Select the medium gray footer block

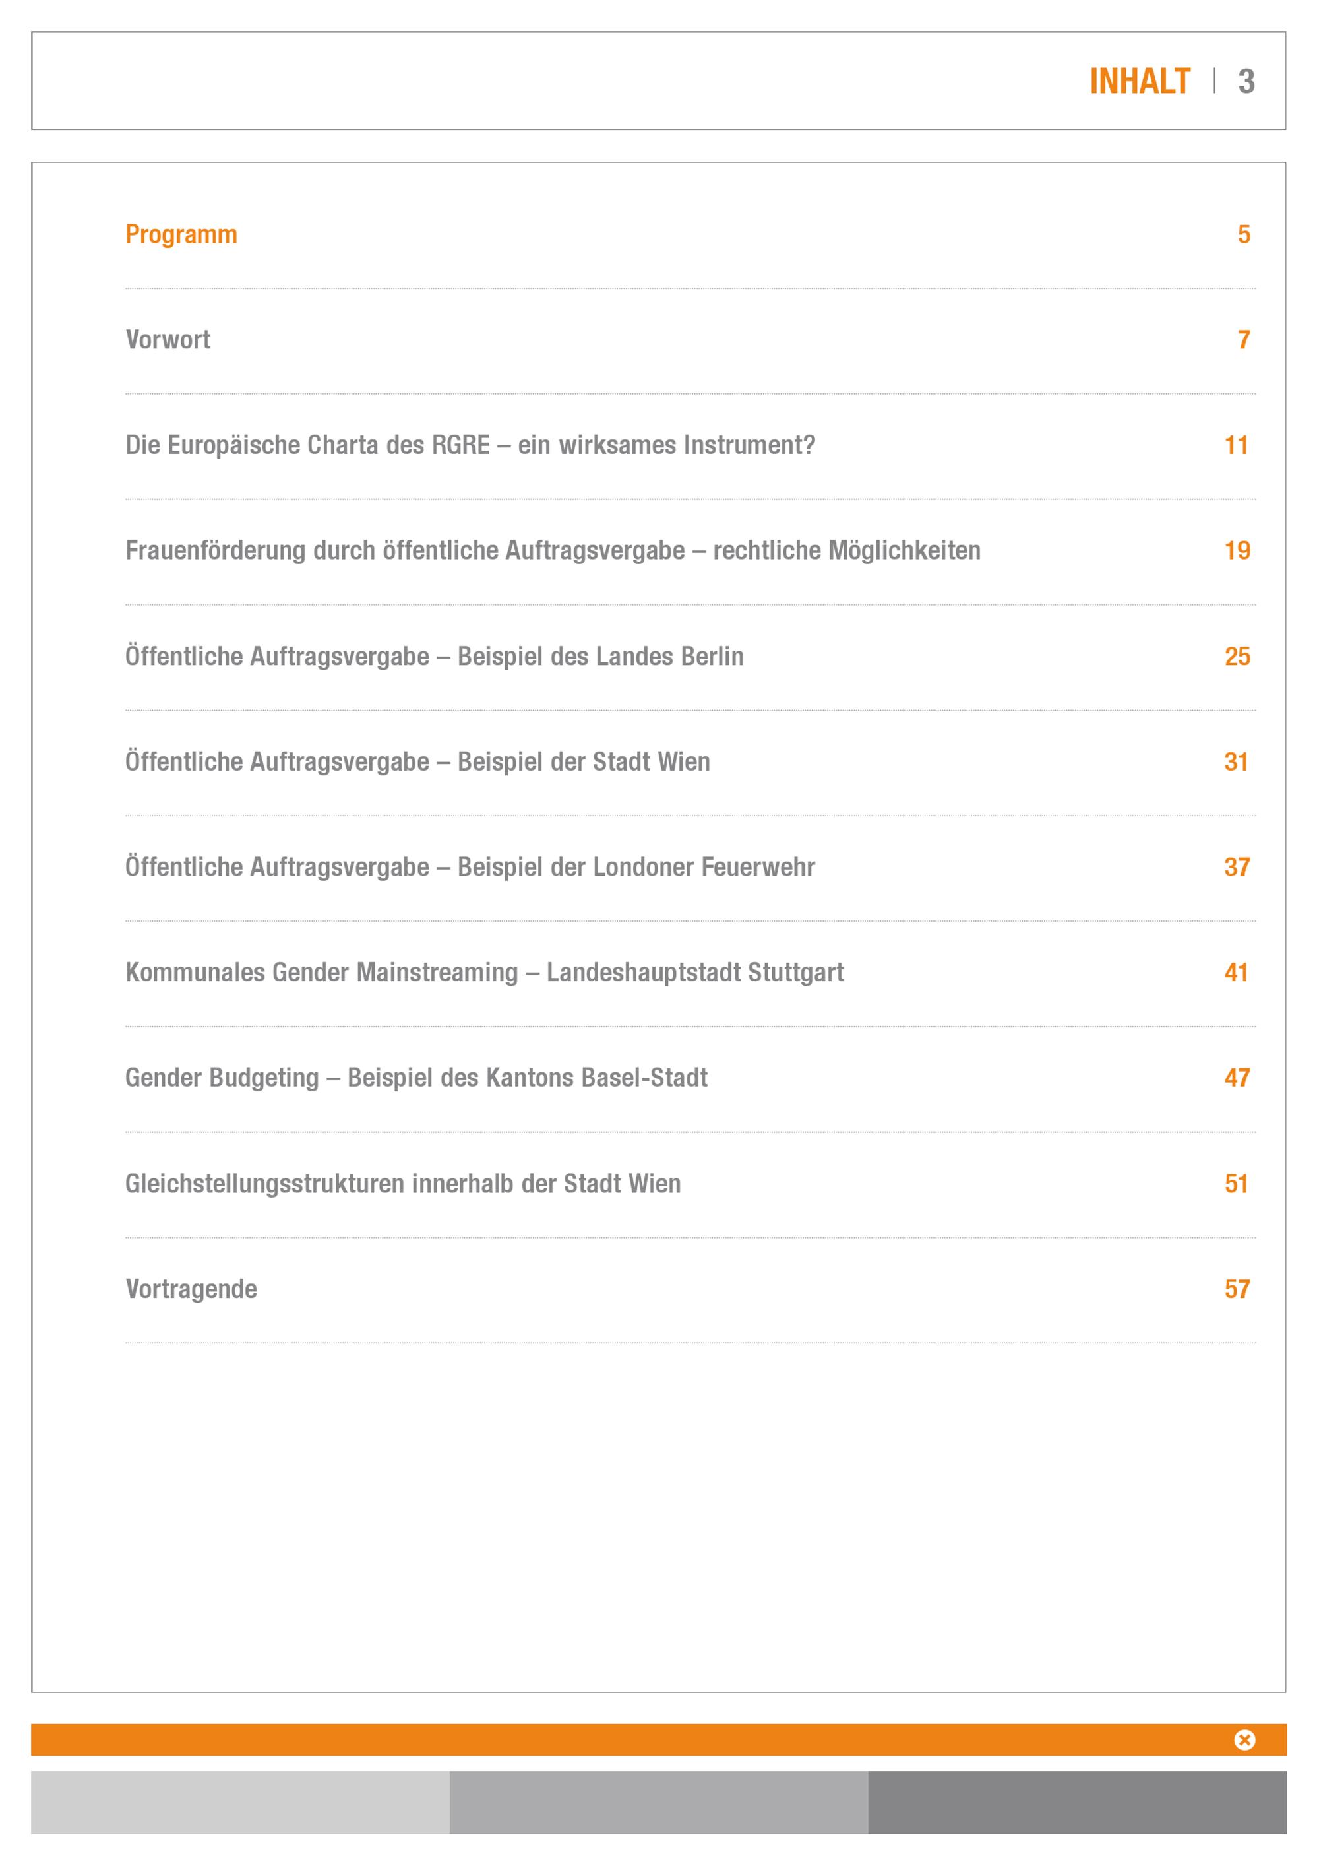click(x=659, y=1802)
